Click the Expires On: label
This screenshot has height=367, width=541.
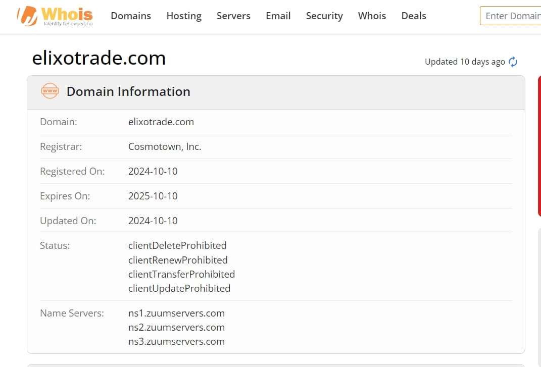point(65,196)
